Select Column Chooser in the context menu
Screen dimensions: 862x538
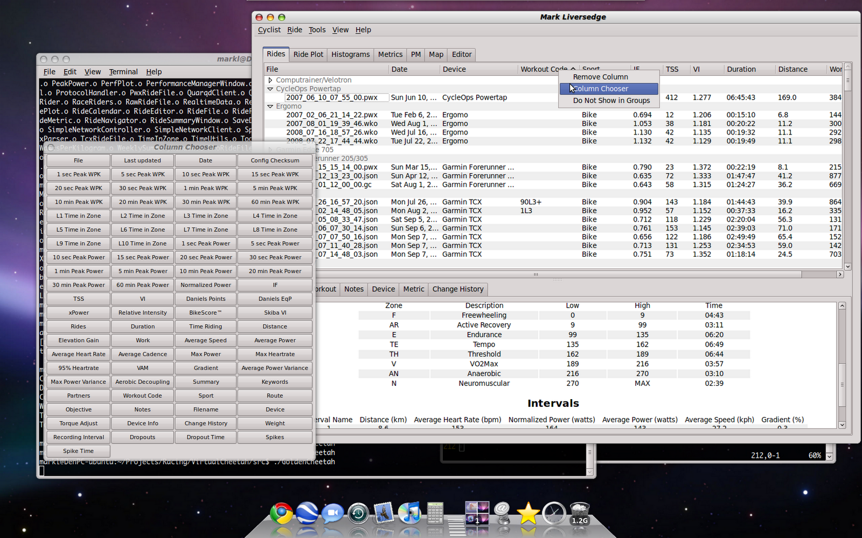pyautogui.click(x=609, y=89)
